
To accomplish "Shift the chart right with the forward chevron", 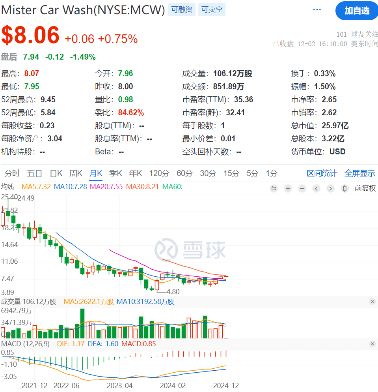I will [331, 188].
